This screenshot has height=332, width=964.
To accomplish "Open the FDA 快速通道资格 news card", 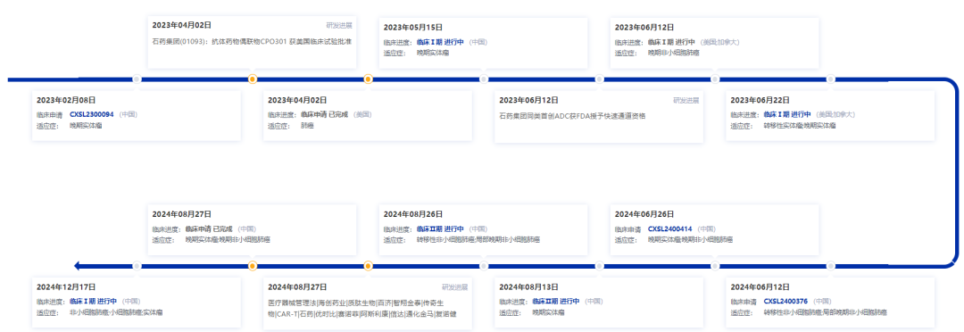I will coord(599,117).
